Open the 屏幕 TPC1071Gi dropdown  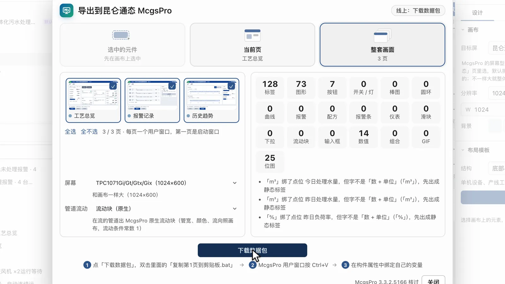click(166, 183)
